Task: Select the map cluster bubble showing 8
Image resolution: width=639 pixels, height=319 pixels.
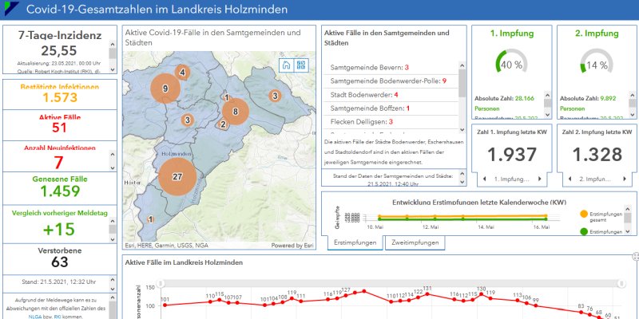Action: [x=235, y=112]
